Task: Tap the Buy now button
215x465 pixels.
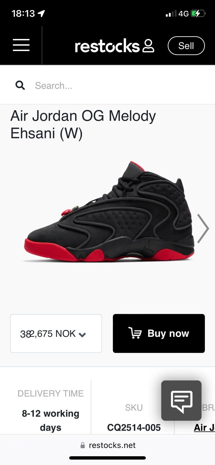Action: point(159,333)
